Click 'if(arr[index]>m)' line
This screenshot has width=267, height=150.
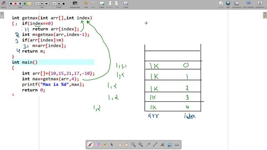coord(43,40)
